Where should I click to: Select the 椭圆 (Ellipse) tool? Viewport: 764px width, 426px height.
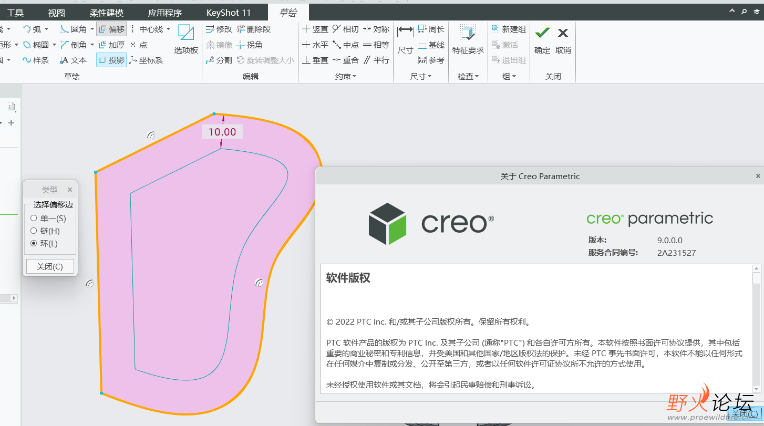coord(36,45)
